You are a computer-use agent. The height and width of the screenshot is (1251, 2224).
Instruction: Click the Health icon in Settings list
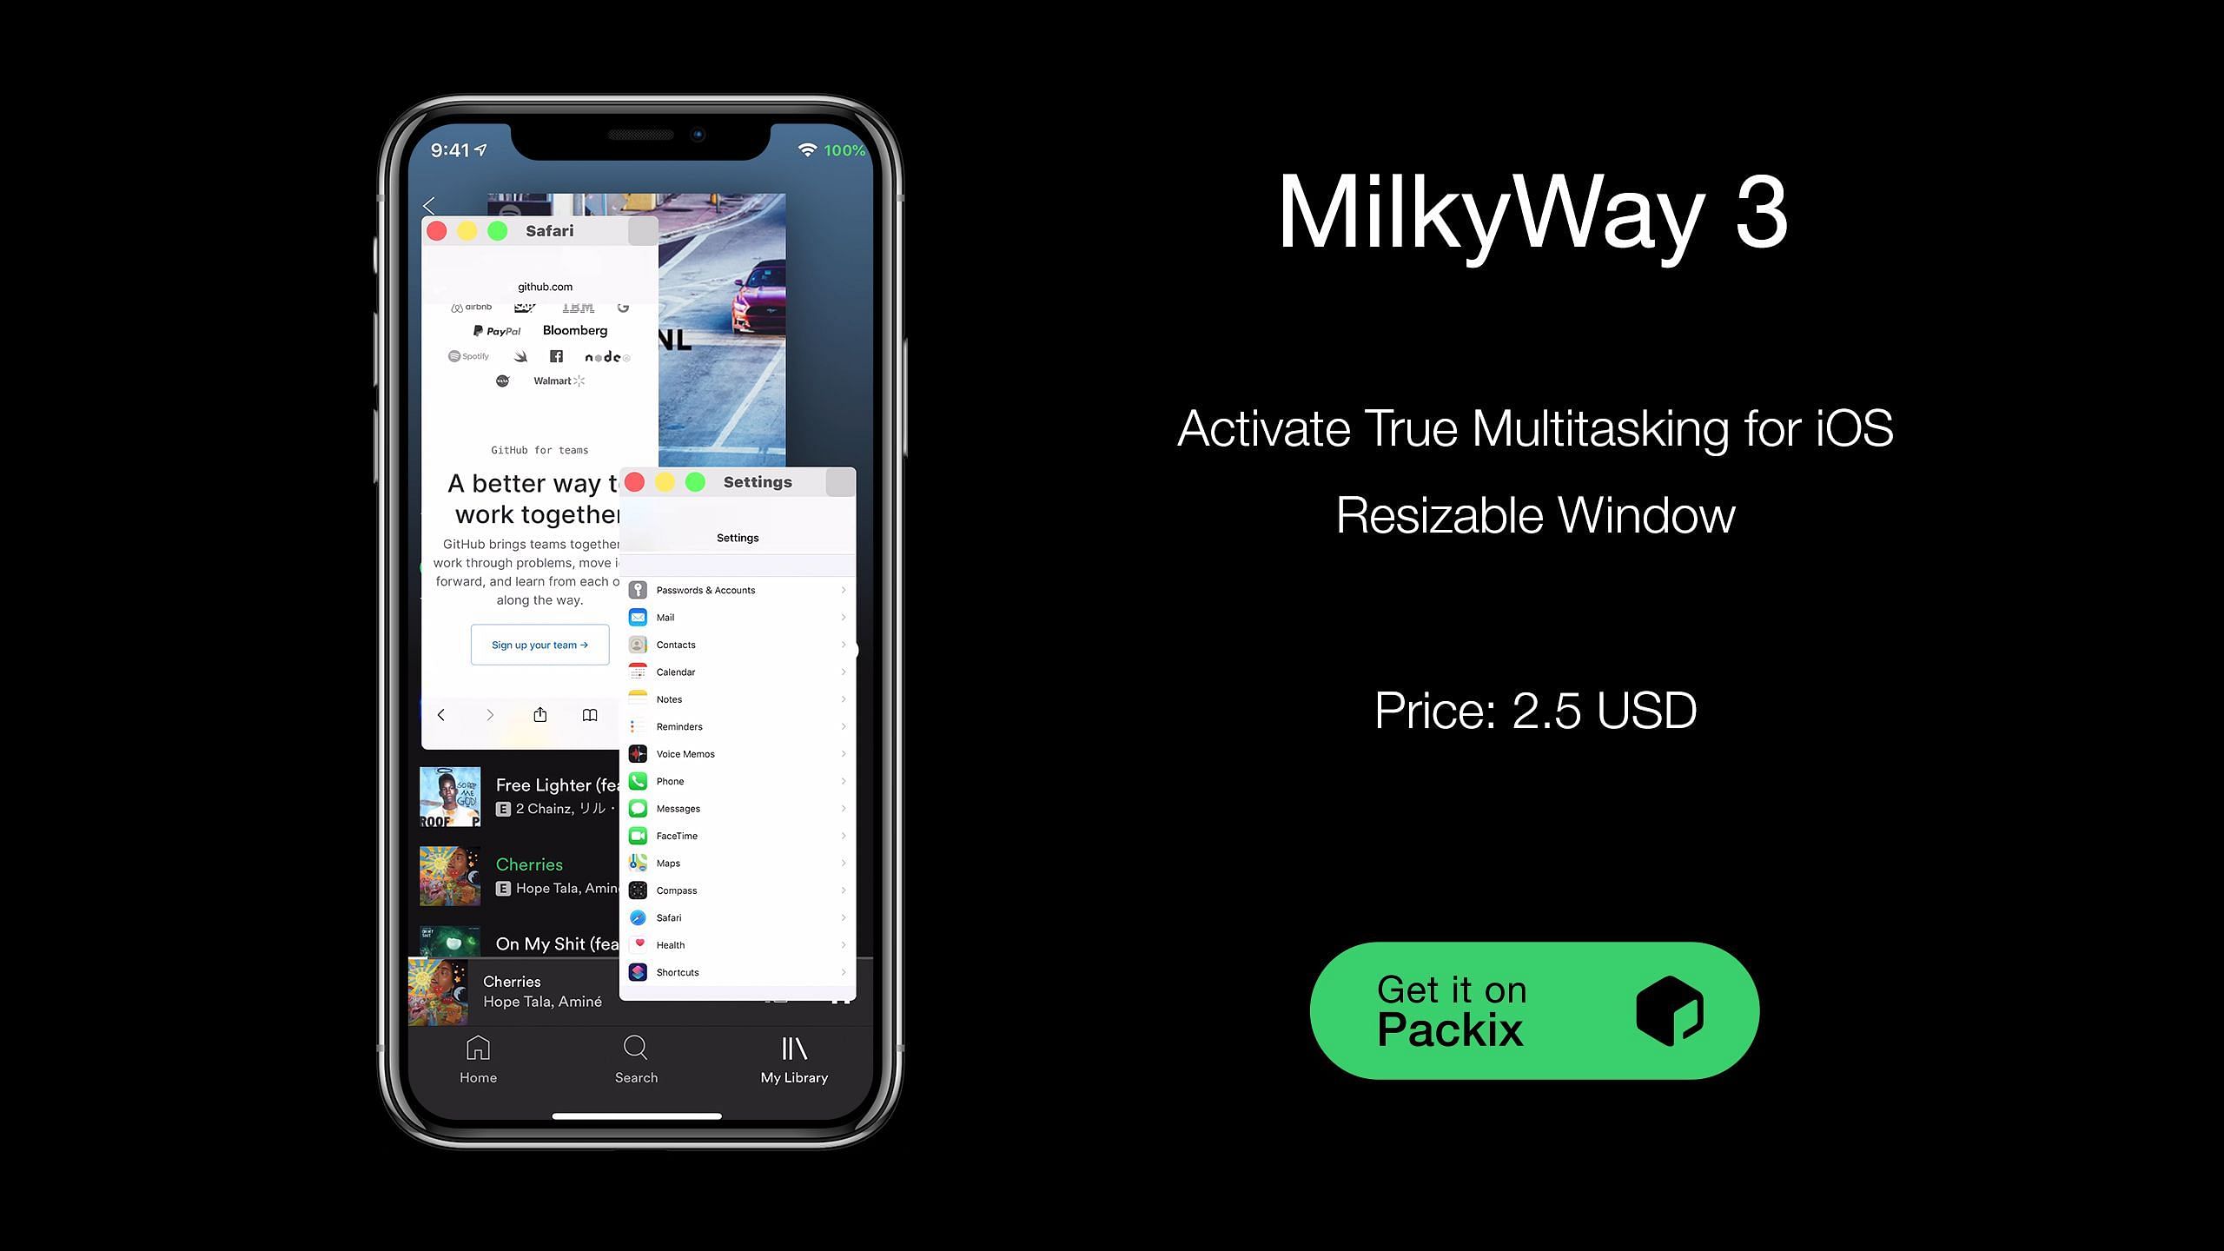click(640, 944)
